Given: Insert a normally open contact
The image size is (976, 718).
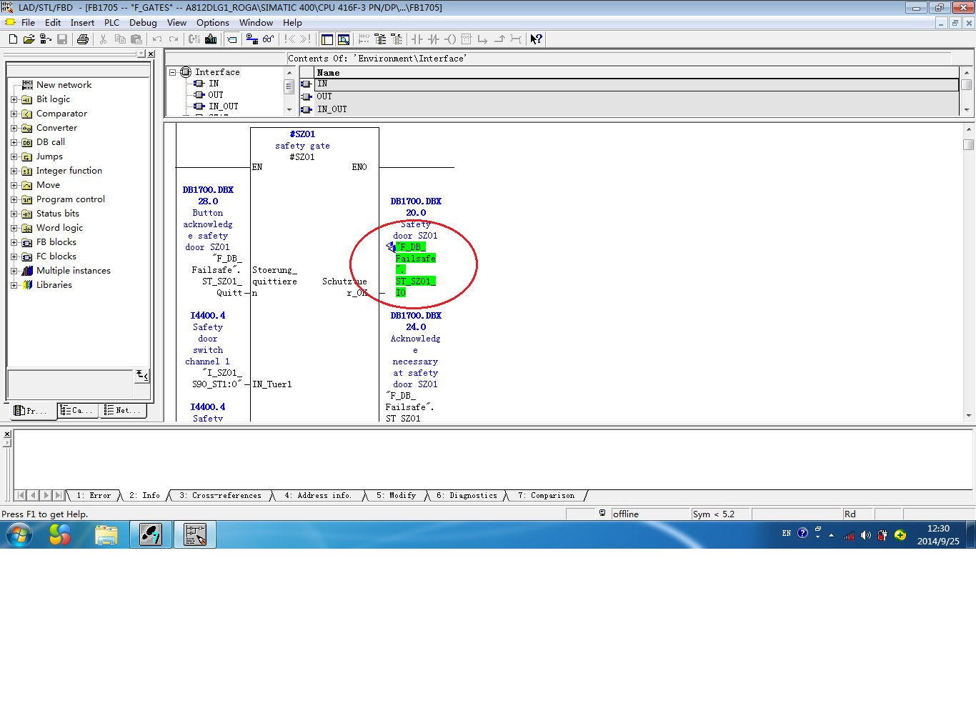Looking at the screenshot, I should 417,39.
